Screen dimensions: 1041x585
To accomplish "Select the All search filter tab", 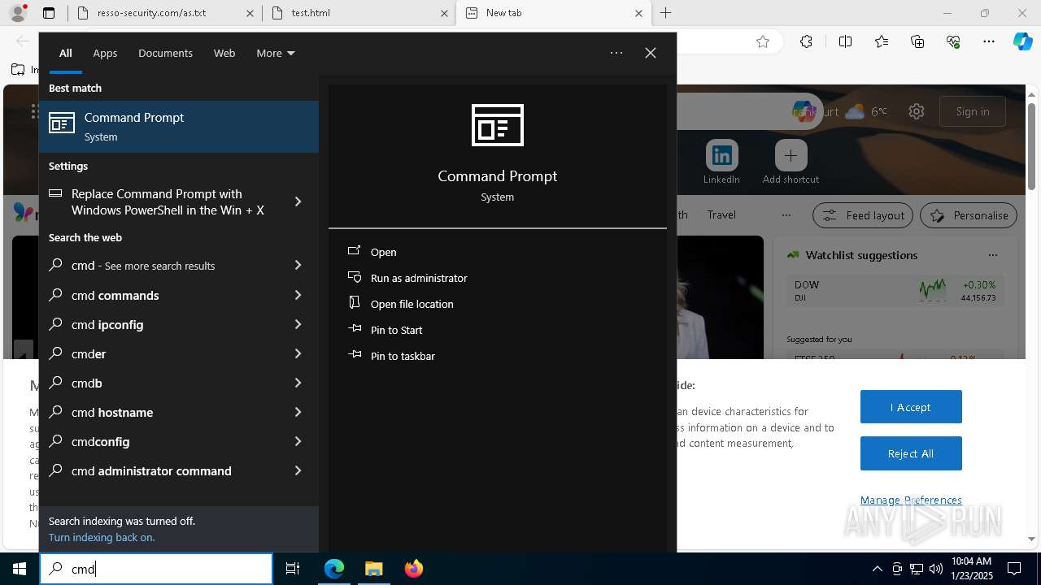I will (65, 53).
